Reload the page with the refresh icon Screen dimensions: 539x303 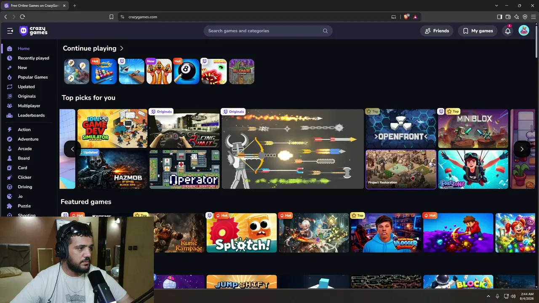[22, 17]
